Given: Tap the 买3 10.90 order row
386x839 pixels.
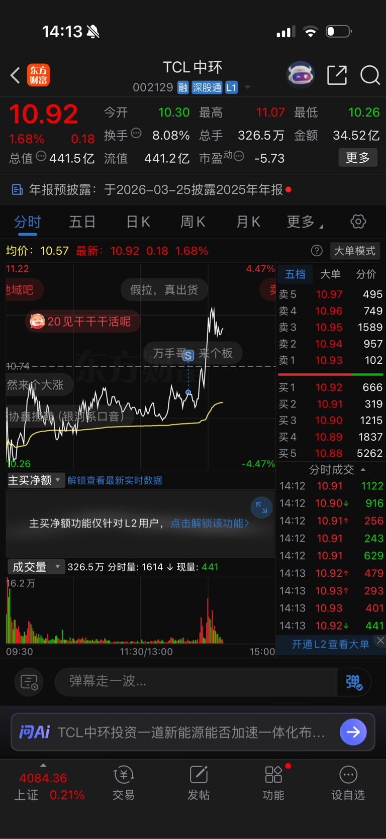Looking at the screenshot, I should tap(331, 421).
